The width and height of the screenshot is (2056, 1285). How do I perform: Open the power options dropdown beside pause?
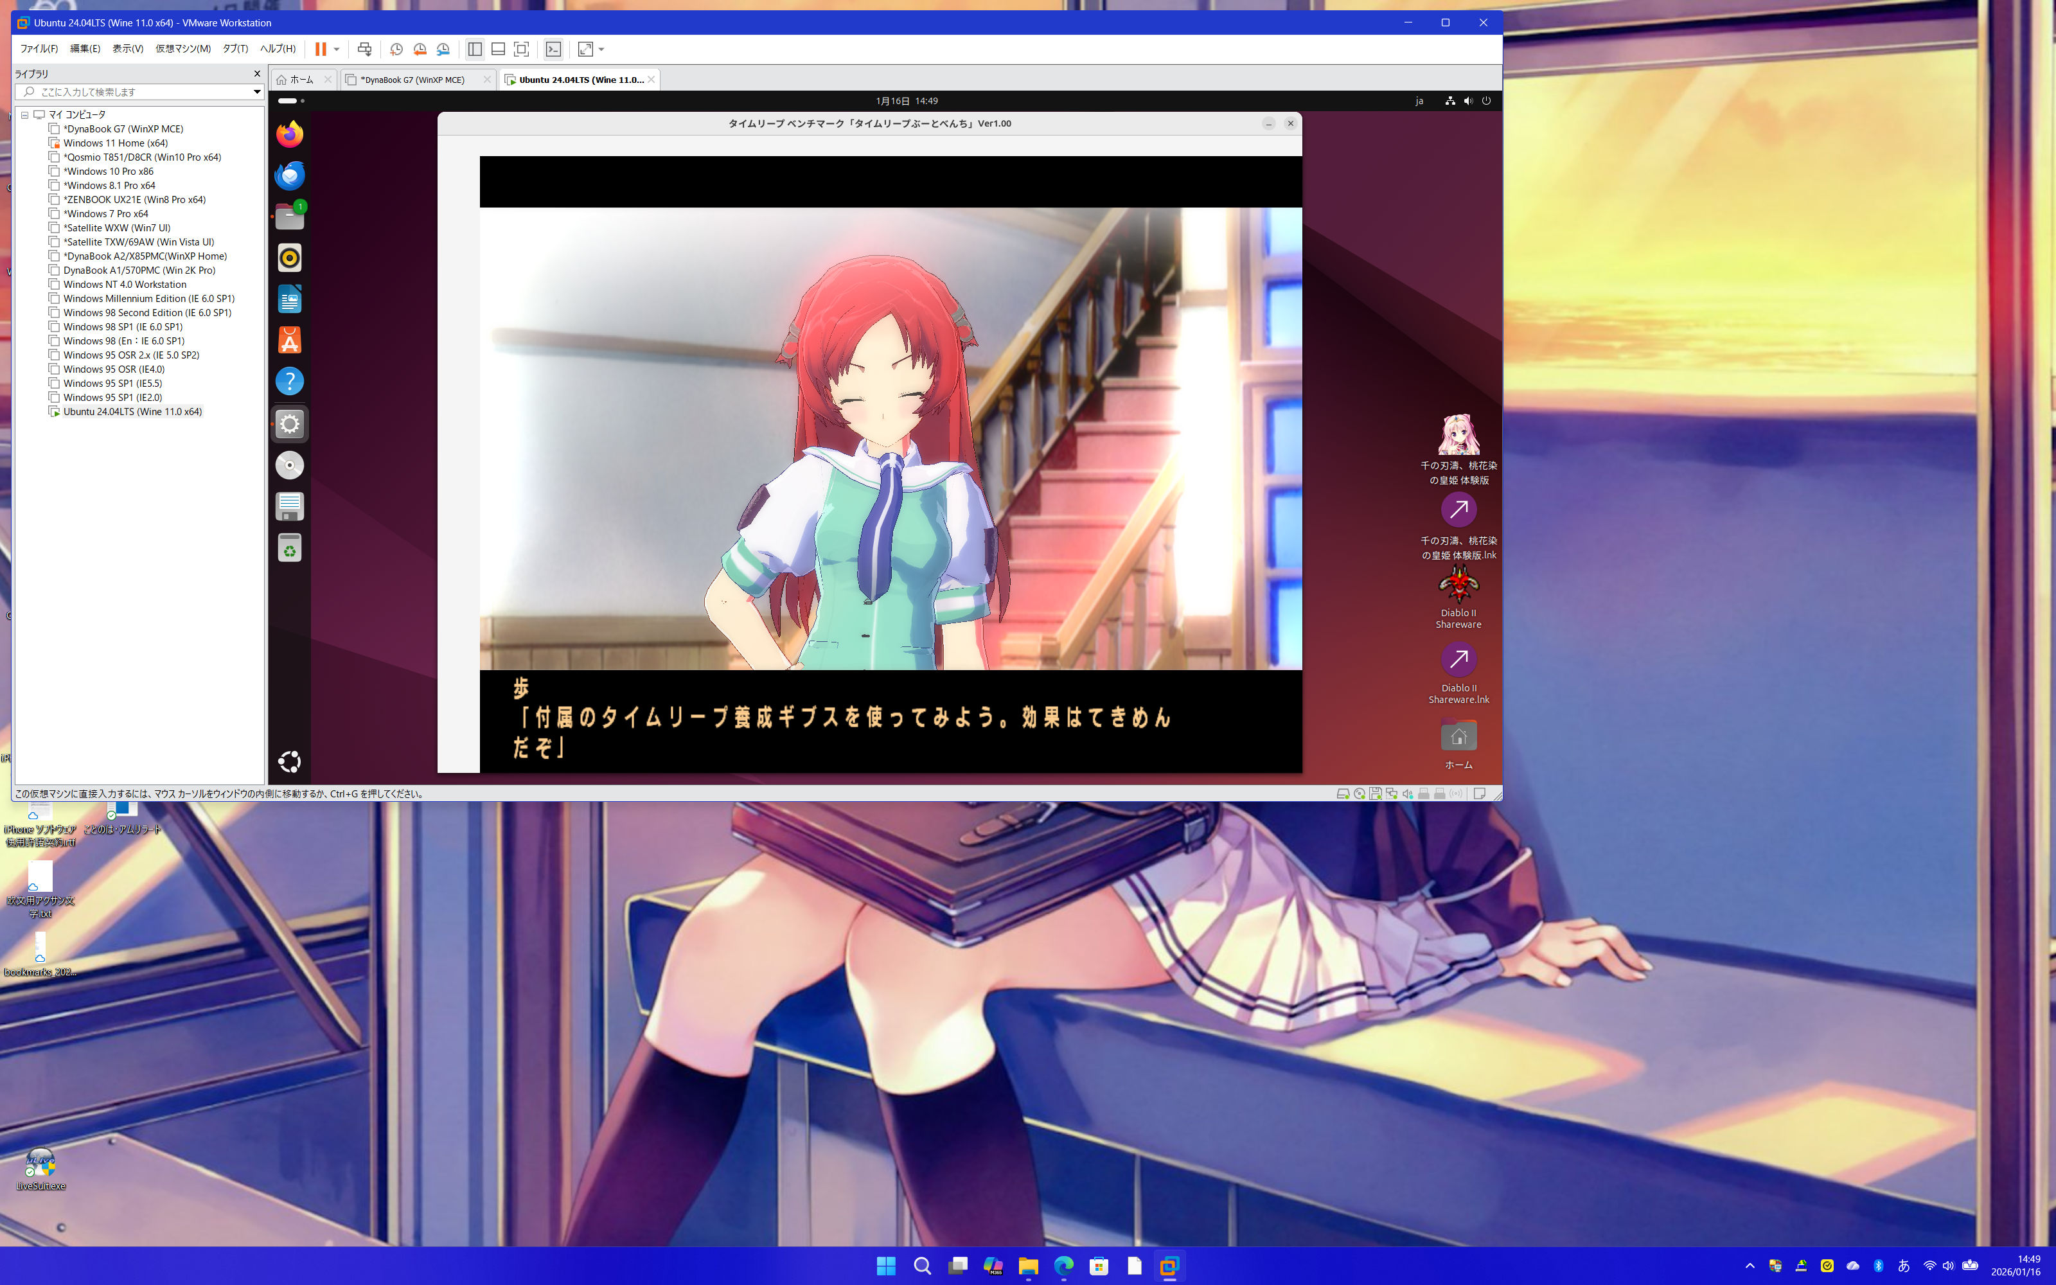[337, 49]
